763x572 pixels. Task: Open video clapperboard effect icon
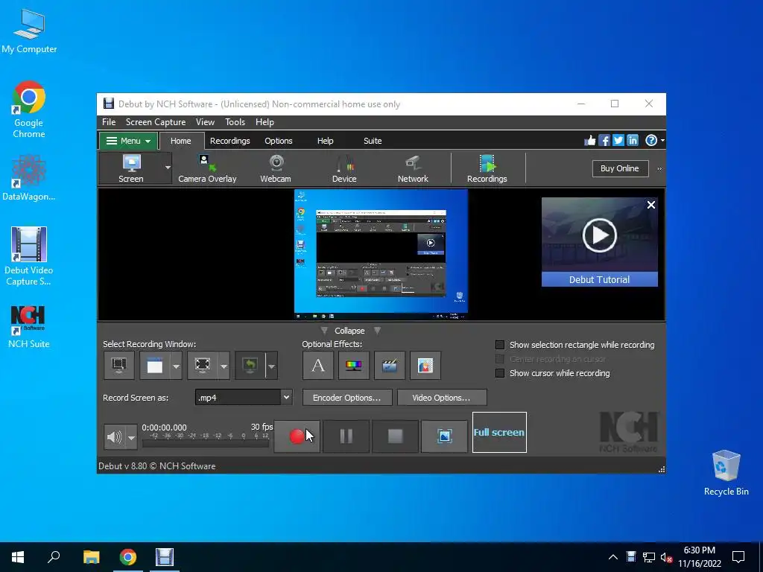[x=389, y=365]
